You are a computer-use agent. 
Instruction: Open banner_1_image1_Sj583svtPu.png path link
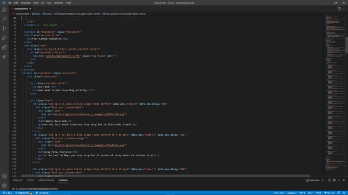pos(89,114)
